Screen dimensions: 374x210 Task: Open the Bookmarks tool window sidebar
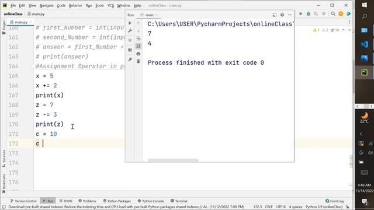[x=4, y=184]
